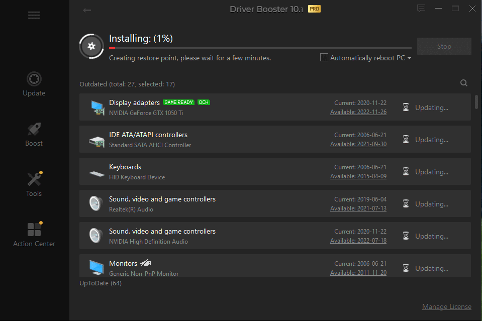Select Generic Non-PnP Monitor text

point(144,274)
